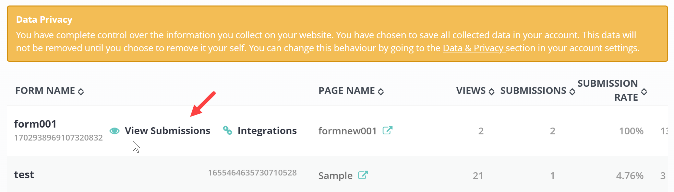Sort by Views using sort arrows
Viewport: 674px width, 192px height.
491,92
